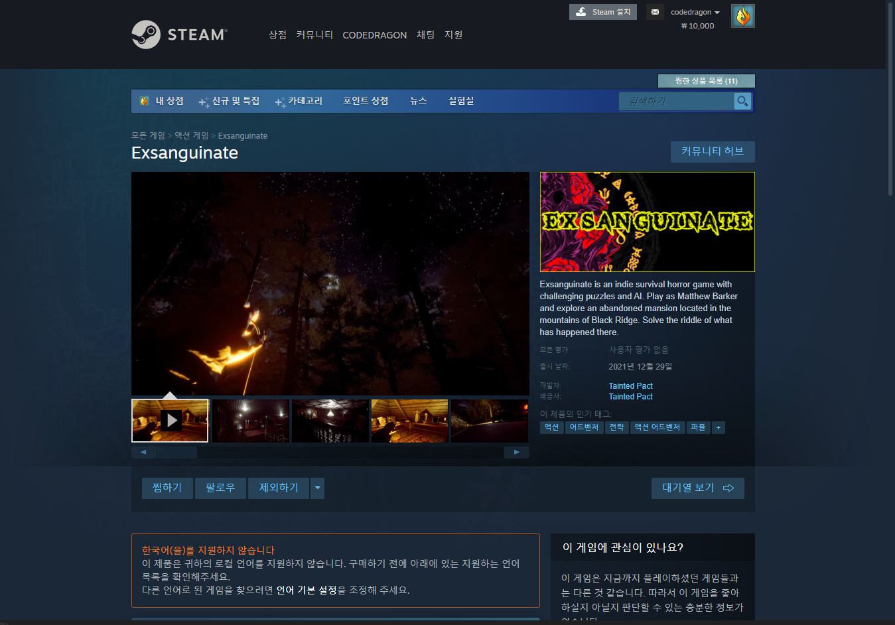Open 커뮤니티 top navigation item

point(314,35)
